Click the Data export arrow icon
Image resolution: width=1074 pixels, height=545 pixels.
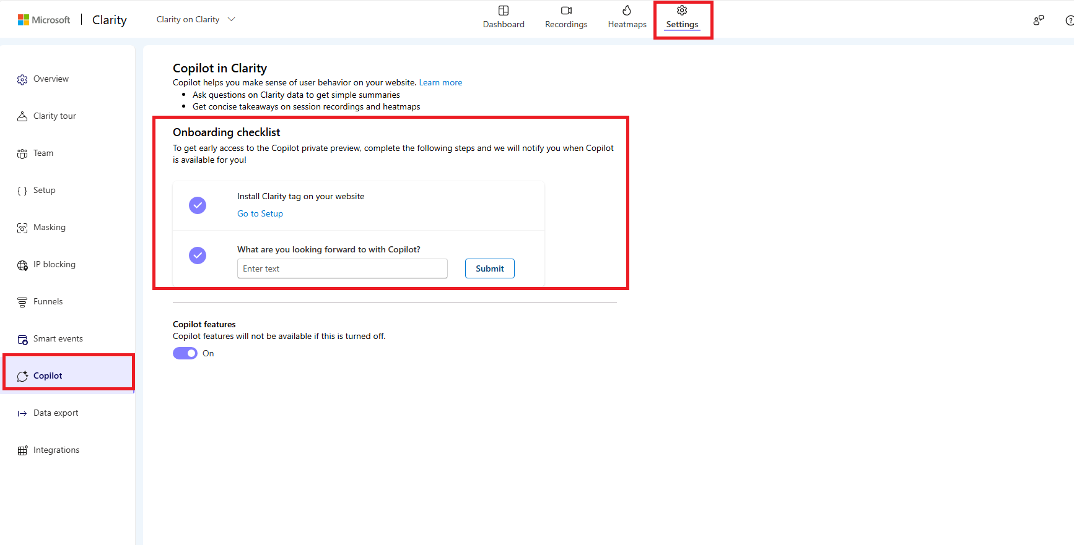[x=22, y=413]
